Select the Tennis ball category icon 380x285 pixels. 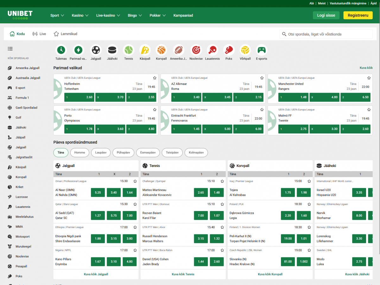(129, 50)
